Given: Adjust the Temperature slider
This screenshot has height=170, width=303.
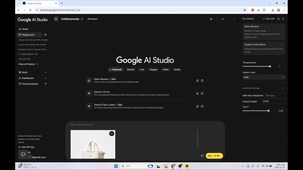Looking at the screenshot, I should 257,66.
